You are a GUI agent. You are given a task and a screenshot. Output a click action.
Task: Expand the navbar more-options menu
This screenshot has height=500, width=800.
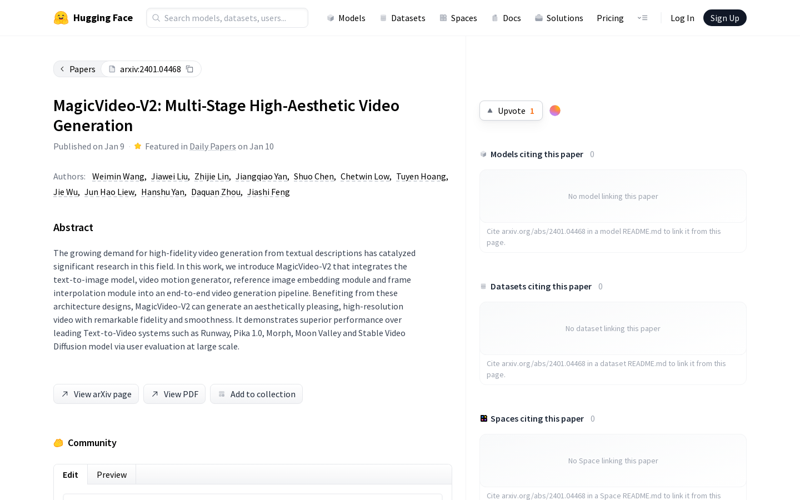tap(642, 18)
